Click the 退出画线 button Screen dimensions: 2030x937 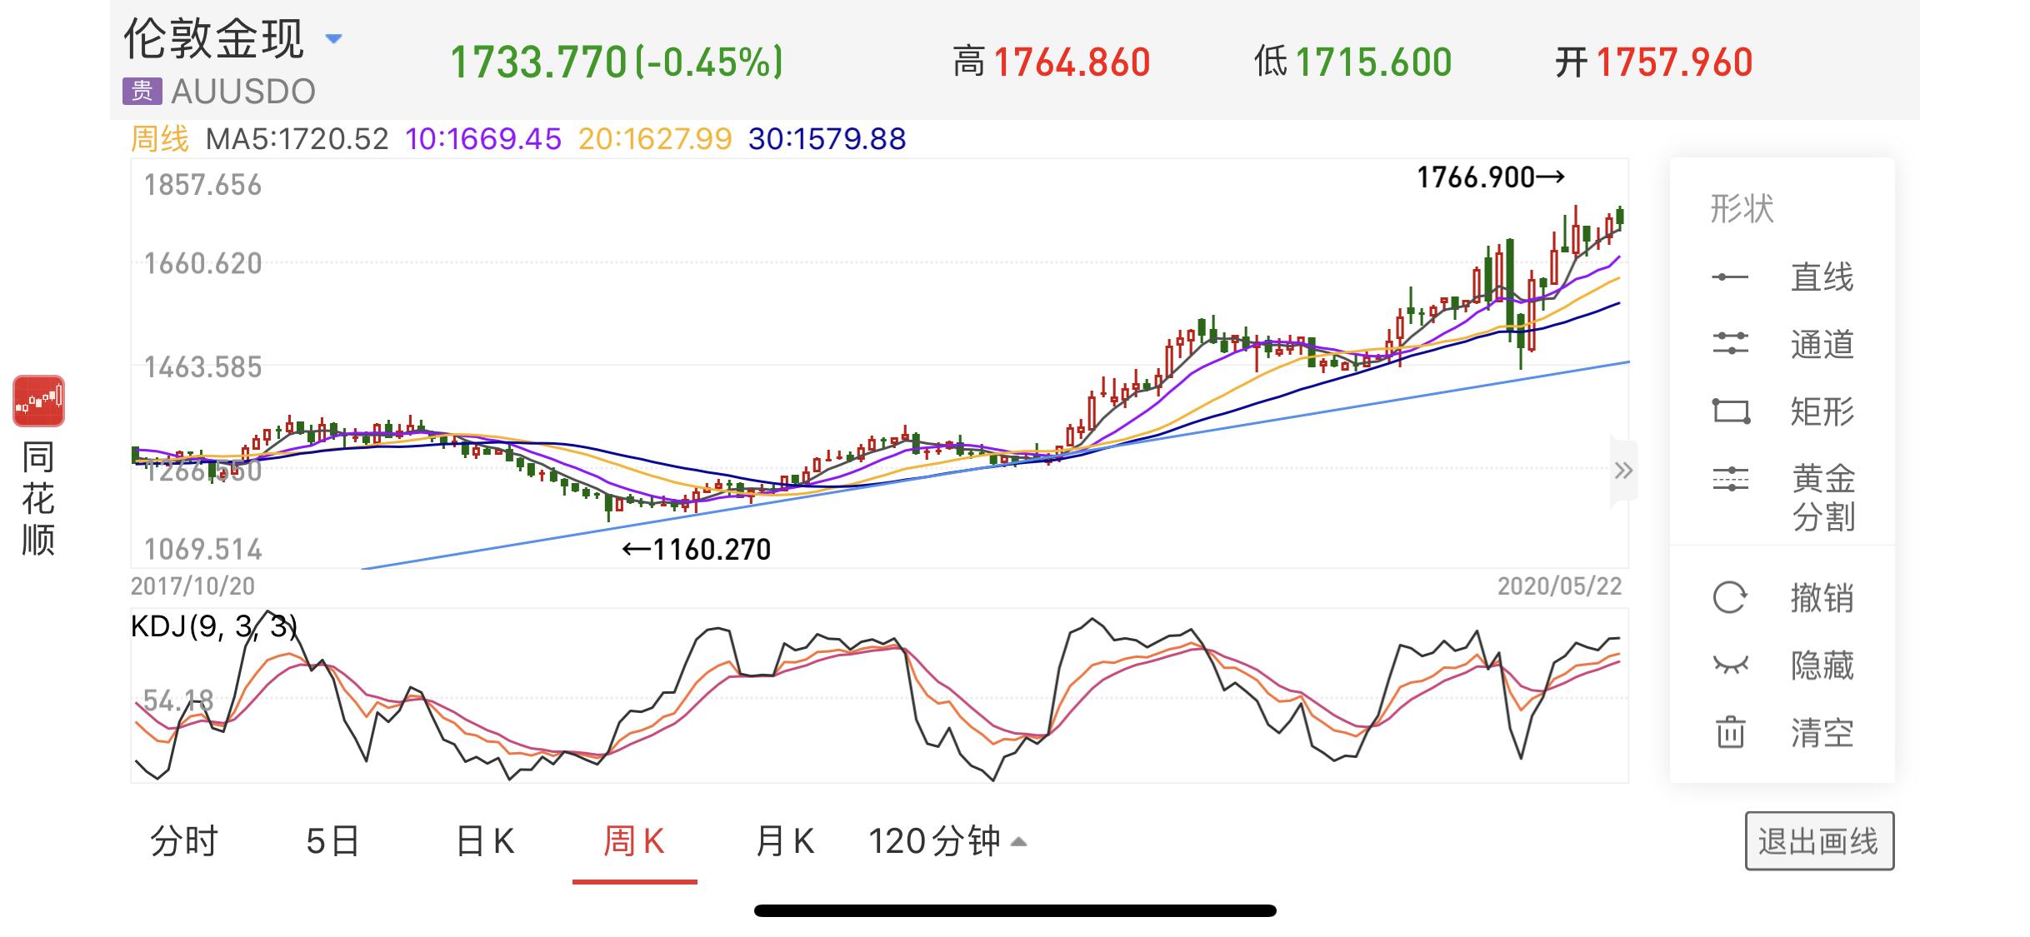tap(1819, 841)
